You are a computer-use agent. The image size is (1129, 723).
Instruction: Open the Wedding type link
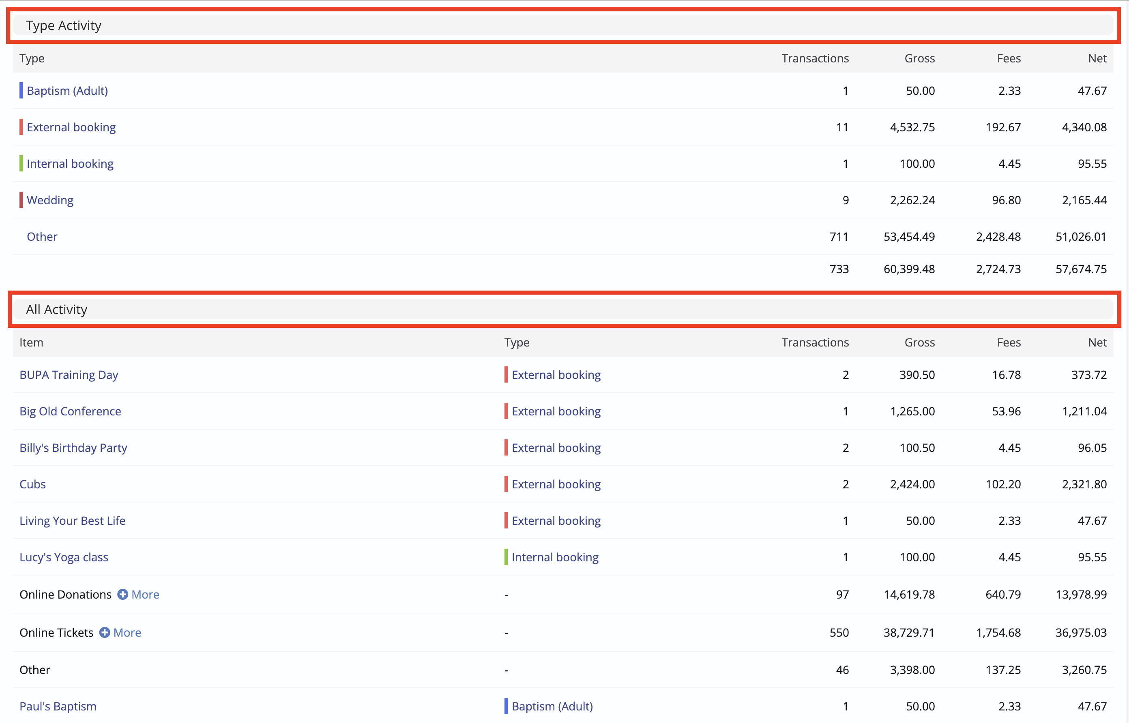tap(50, 201)
